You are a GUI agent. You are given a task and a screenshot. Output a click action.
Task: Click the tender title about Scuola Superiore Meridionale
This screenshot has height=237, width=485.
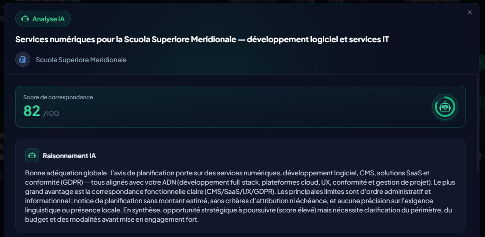pos(202,39)
